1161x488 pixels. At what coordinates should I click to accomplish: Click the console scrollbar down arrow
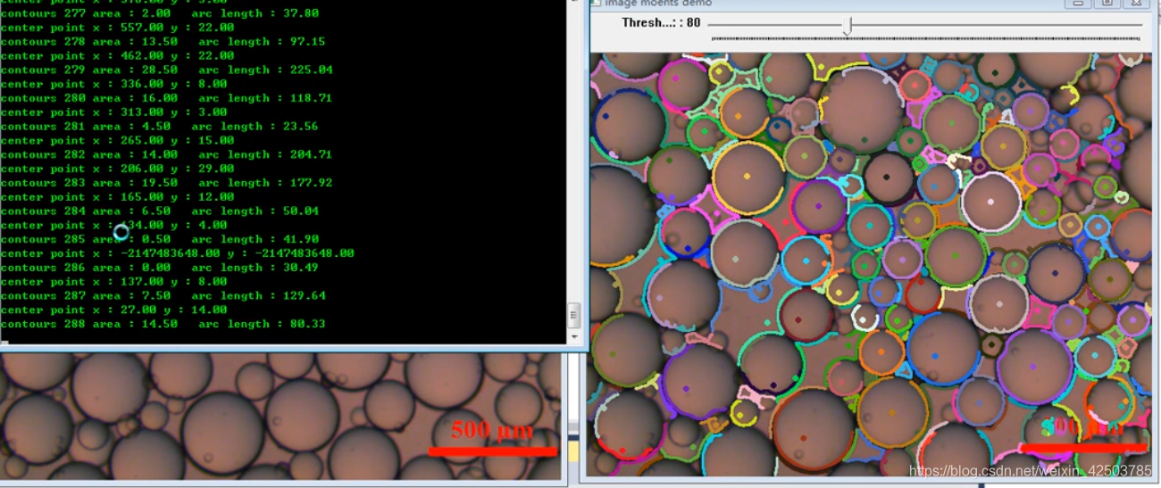point(574,335)
